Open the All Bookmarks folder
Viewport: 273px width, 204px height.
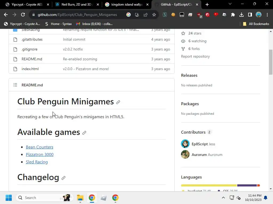point(256,24)
